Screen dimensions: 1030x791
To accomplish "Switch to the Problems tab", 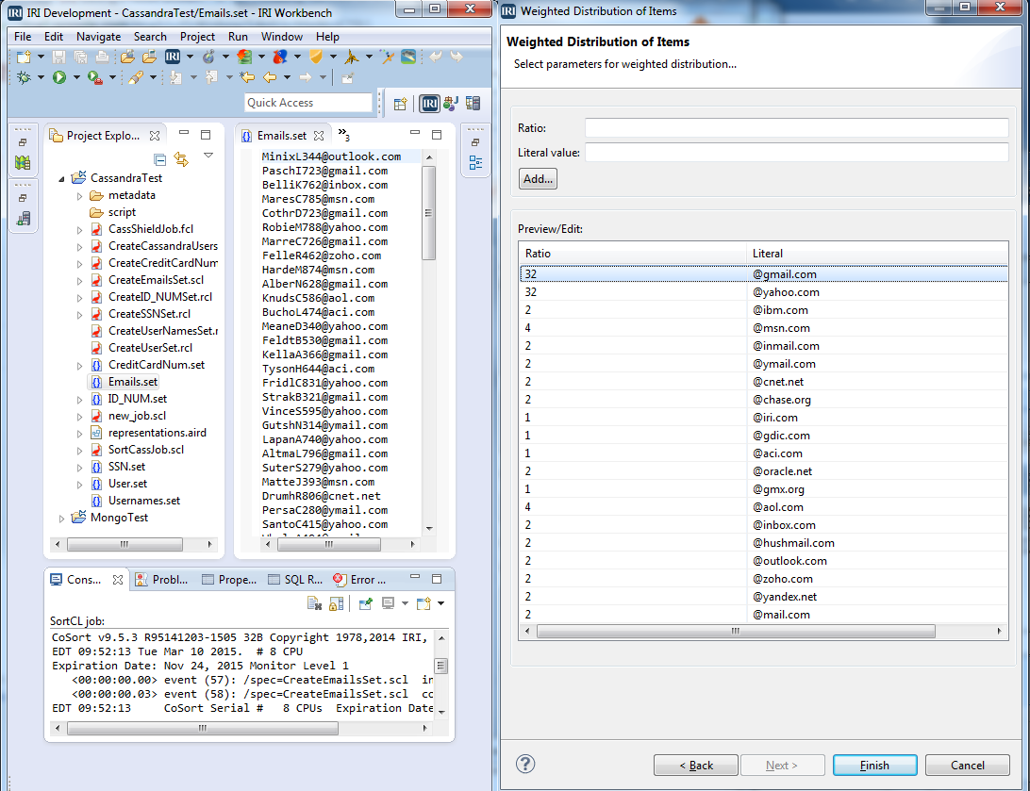I will click(162, 580).
